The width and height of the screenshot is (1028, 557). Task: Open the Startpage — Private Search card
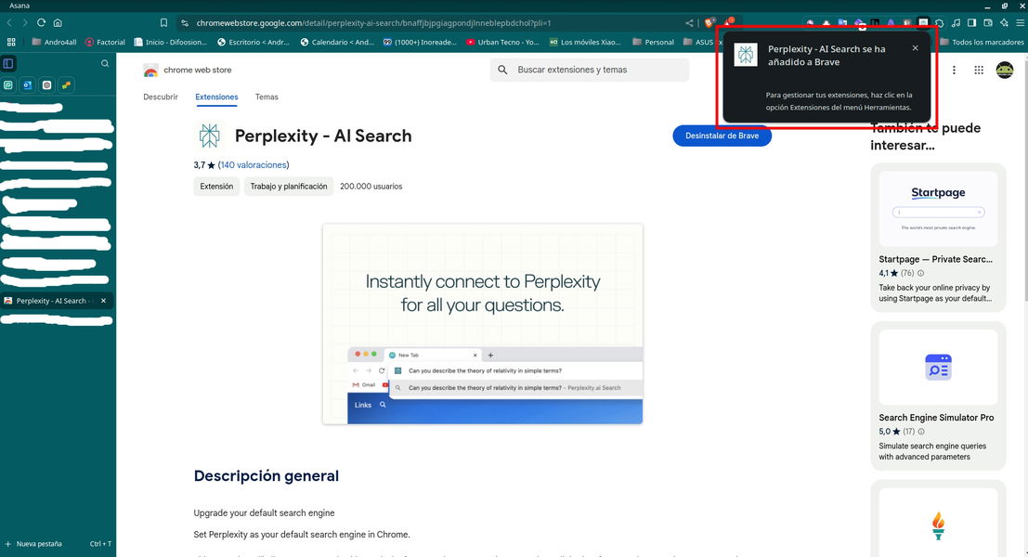click(938, 238)
